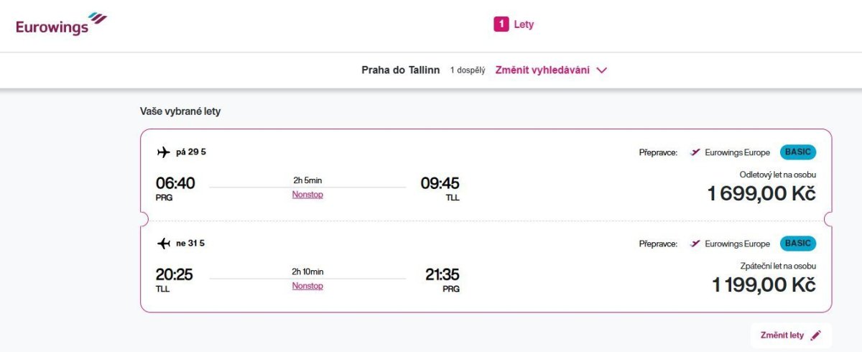Click the outbound price 1 699,00 Kč
Image resolution: width=862 pixels, height=352 pixels.
tap(761, 193)
